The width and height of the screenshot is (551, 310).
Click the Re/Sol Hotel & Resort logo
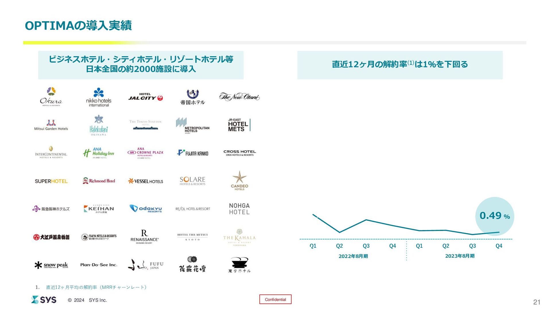193,209
